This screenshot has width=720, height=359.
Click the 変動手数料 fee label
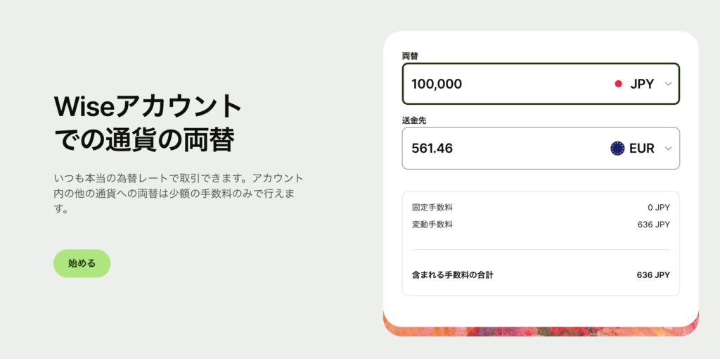(432, 225)
